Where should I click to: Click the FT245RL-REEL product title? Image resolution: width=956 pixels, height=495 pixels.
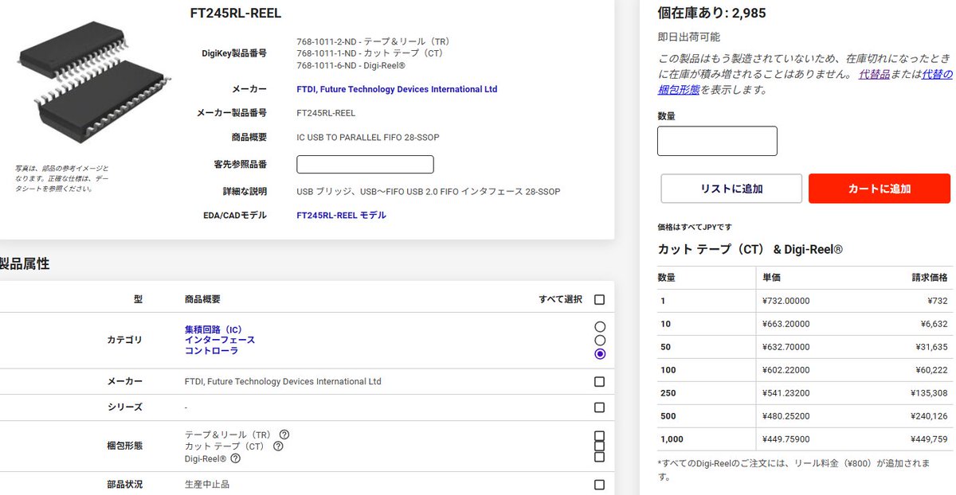(236, 14)
